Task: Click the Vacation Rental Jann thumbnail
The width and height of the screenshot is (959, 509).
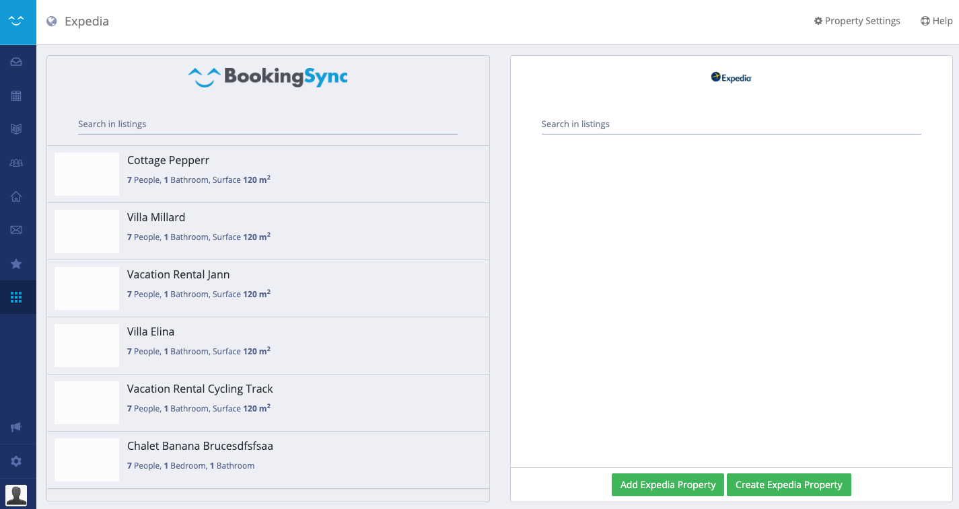Action: [87, 288]
